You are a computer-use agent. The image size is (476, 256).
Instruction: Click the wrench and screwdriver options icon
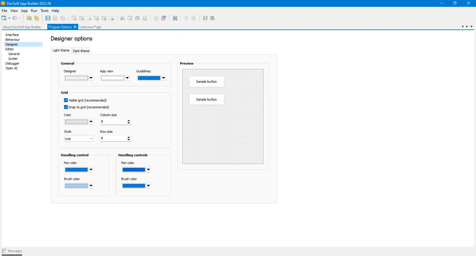(175, 18)
